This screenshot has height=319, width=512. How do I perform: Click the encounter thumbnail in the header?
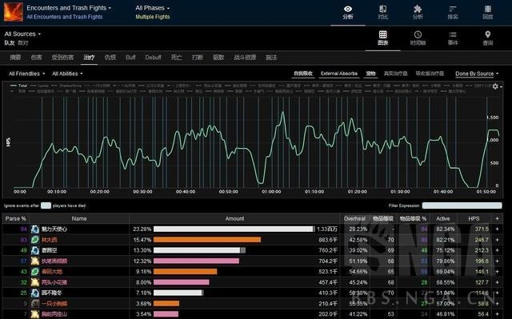point(14,12)
